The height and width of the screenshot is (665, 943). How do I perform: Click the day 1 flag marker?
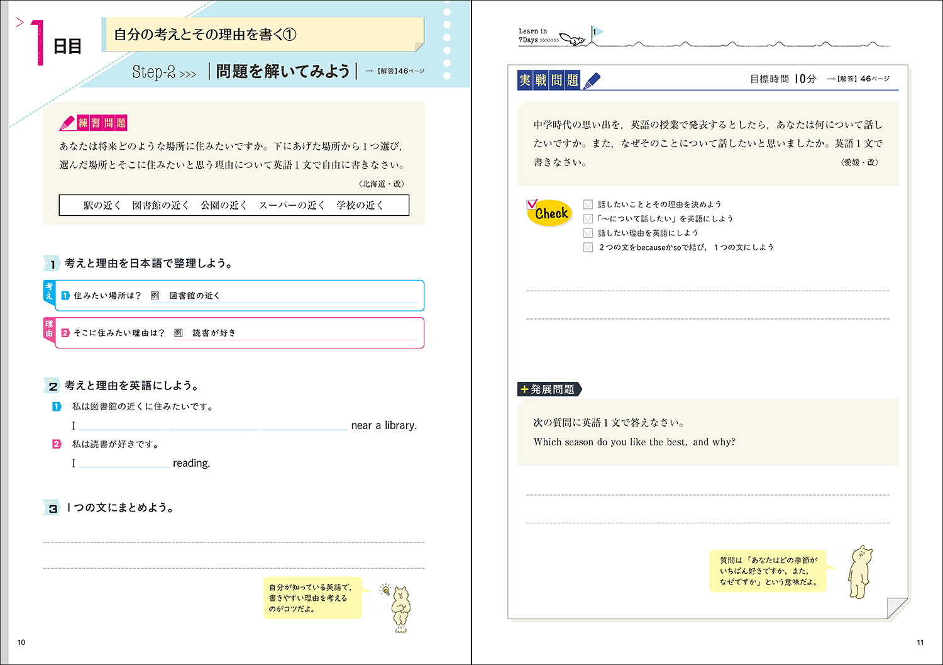[596, 34]
